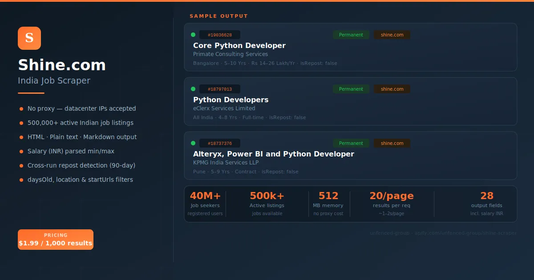Click the pricing $1.99 / 1,000 results button

tap(56, 240)
